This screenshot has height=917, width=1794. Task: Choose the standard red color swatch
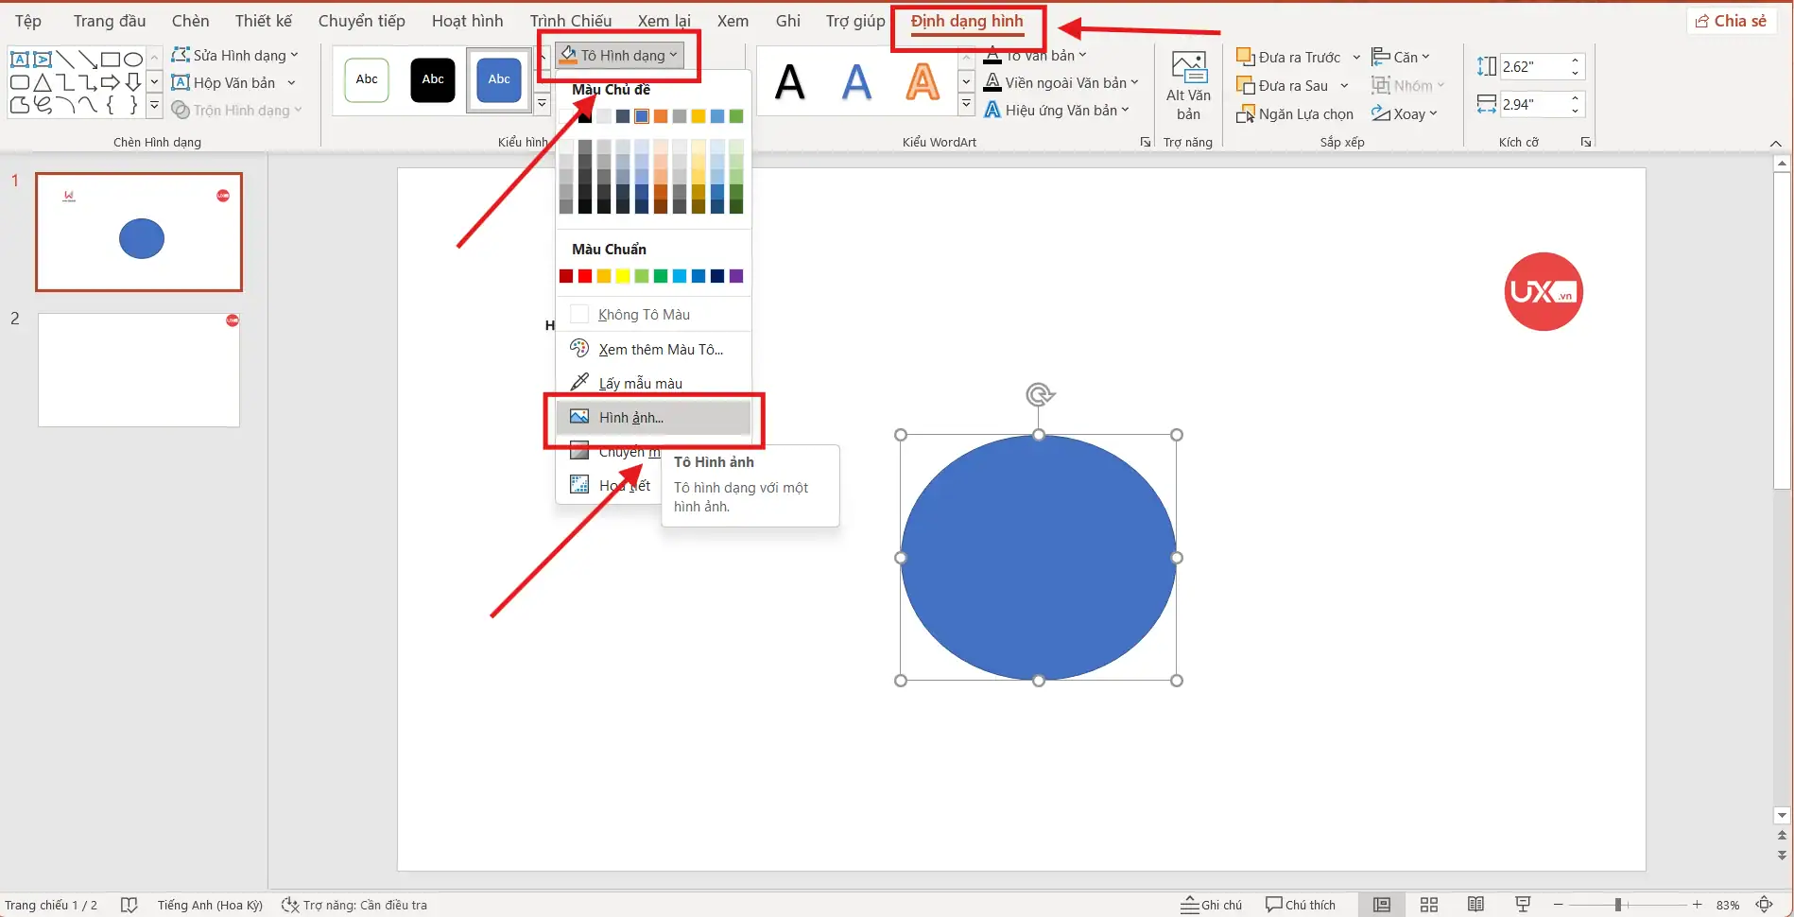pyautogui.click(x=585, y=276)
